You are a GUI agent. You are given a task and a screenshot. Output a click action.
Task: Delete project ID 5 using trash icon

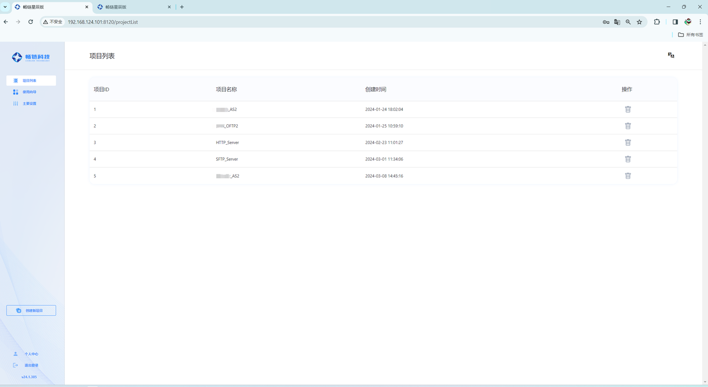[628, 176]
